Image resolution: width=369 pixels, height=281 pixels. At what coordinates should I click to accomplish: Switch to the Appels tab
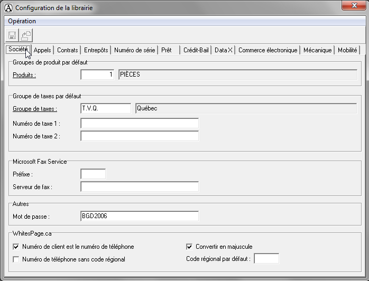42,50
